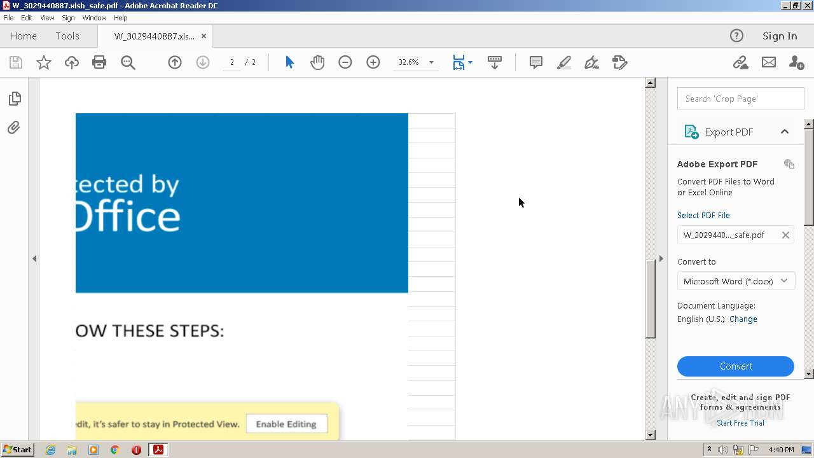814x458 pixels.
Task: Open the Edit menu
Action: pyautogui.click(x=27, y=18)
